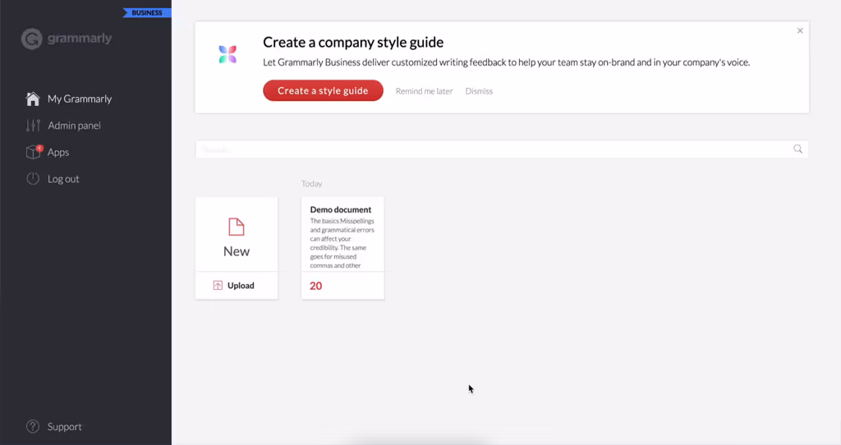Open Support link in sidebar

coord(64,427)
